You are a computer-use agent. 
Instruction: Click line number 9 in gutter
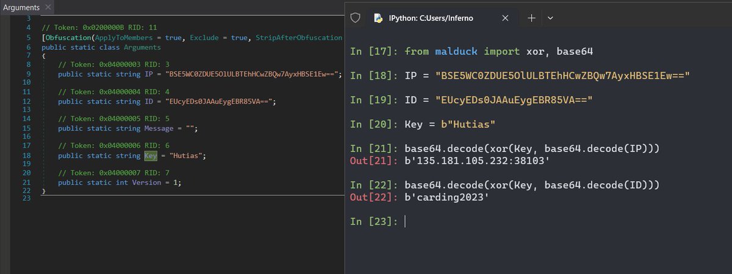29,74
